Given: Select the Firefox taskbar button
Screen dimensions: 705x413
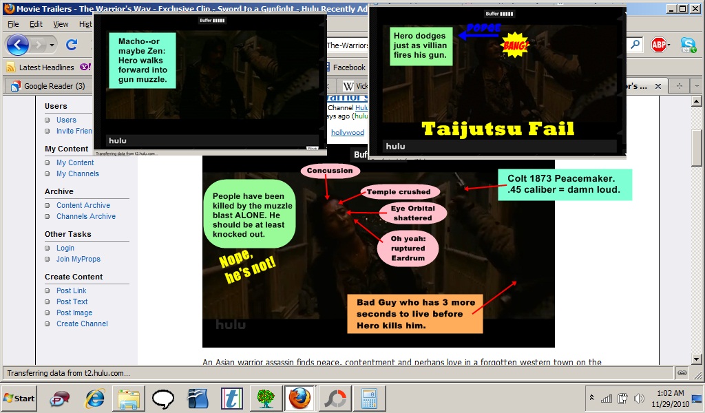Looking at the screenshot, I should pyautogui.click(x=299, y=399).
